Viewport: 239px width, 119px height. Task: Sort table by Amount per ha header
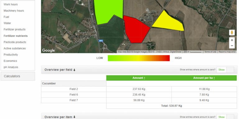(204, 78)
